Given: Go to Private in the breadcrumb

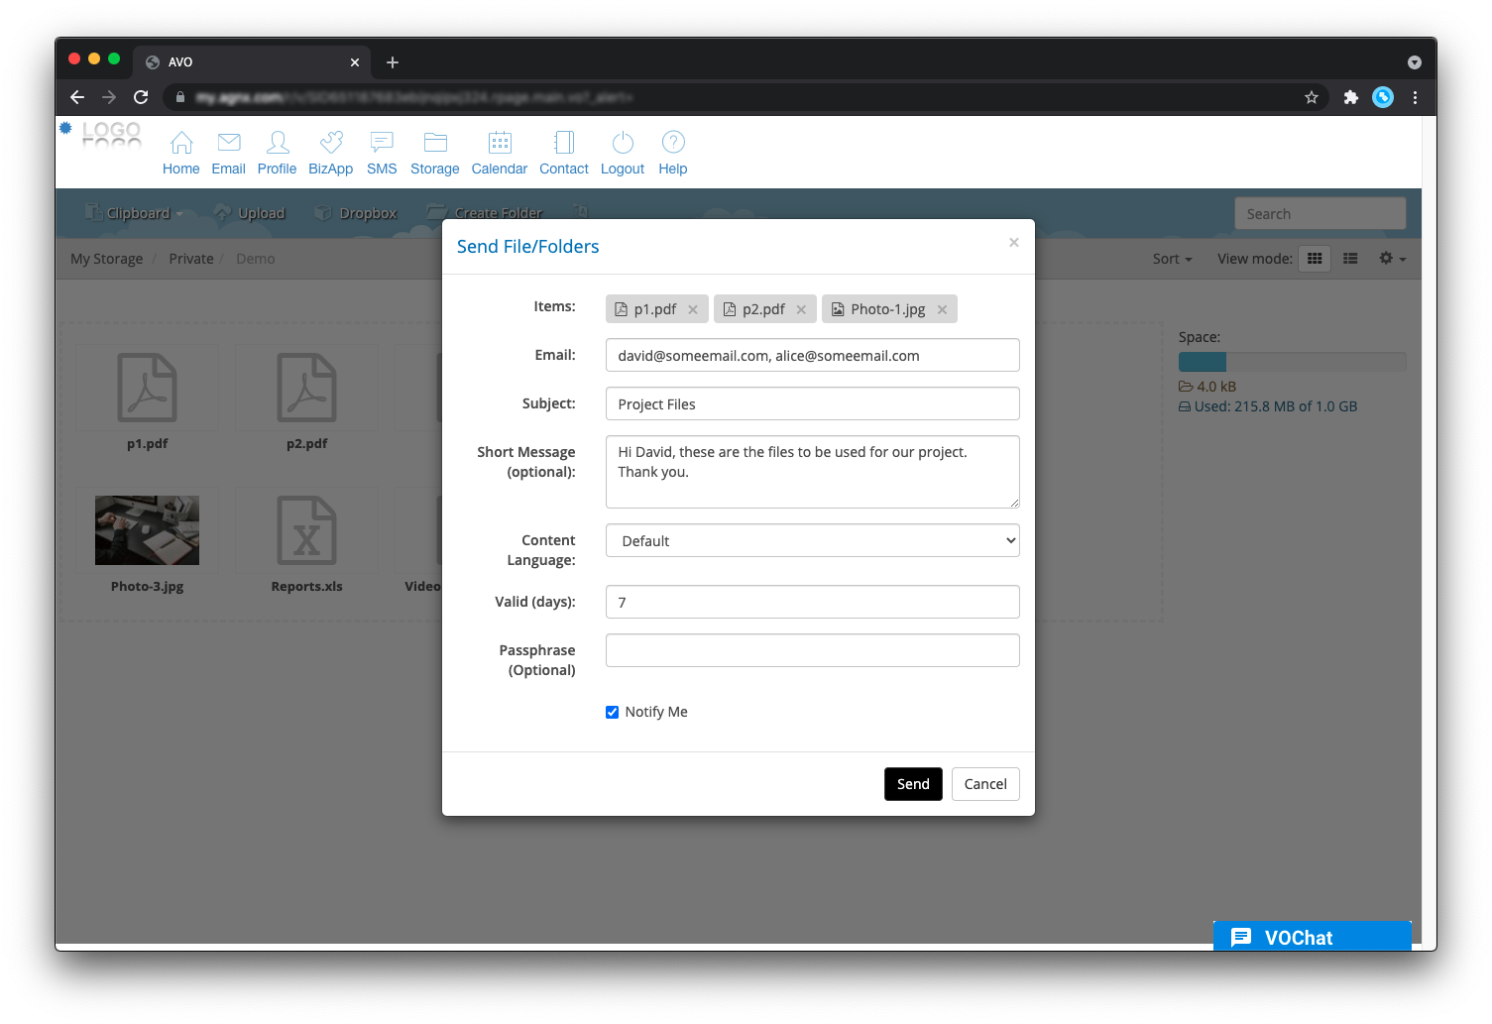Looking at the screenshot, I should [191, 259].
